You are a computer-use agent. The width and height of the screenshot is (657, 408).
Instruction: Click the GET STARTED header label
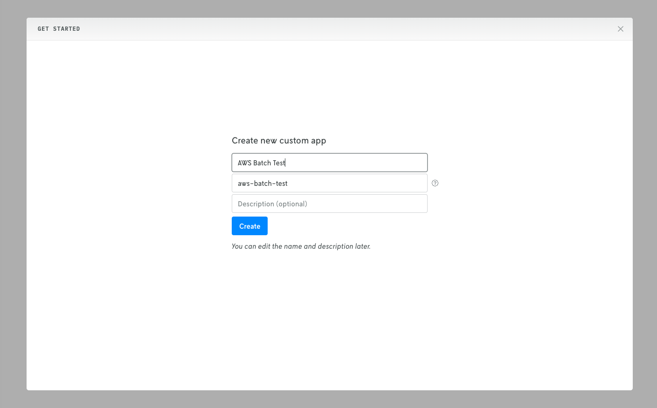59,28
